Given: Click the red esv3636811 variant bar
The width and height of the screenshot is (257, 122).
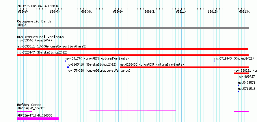Looking at the screenshot, I should [x=133, y=49].
